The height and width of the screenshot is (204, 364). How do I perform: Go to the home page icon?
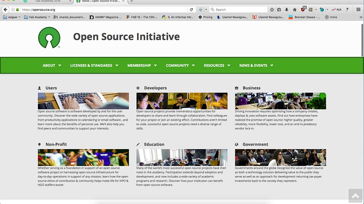294,10
